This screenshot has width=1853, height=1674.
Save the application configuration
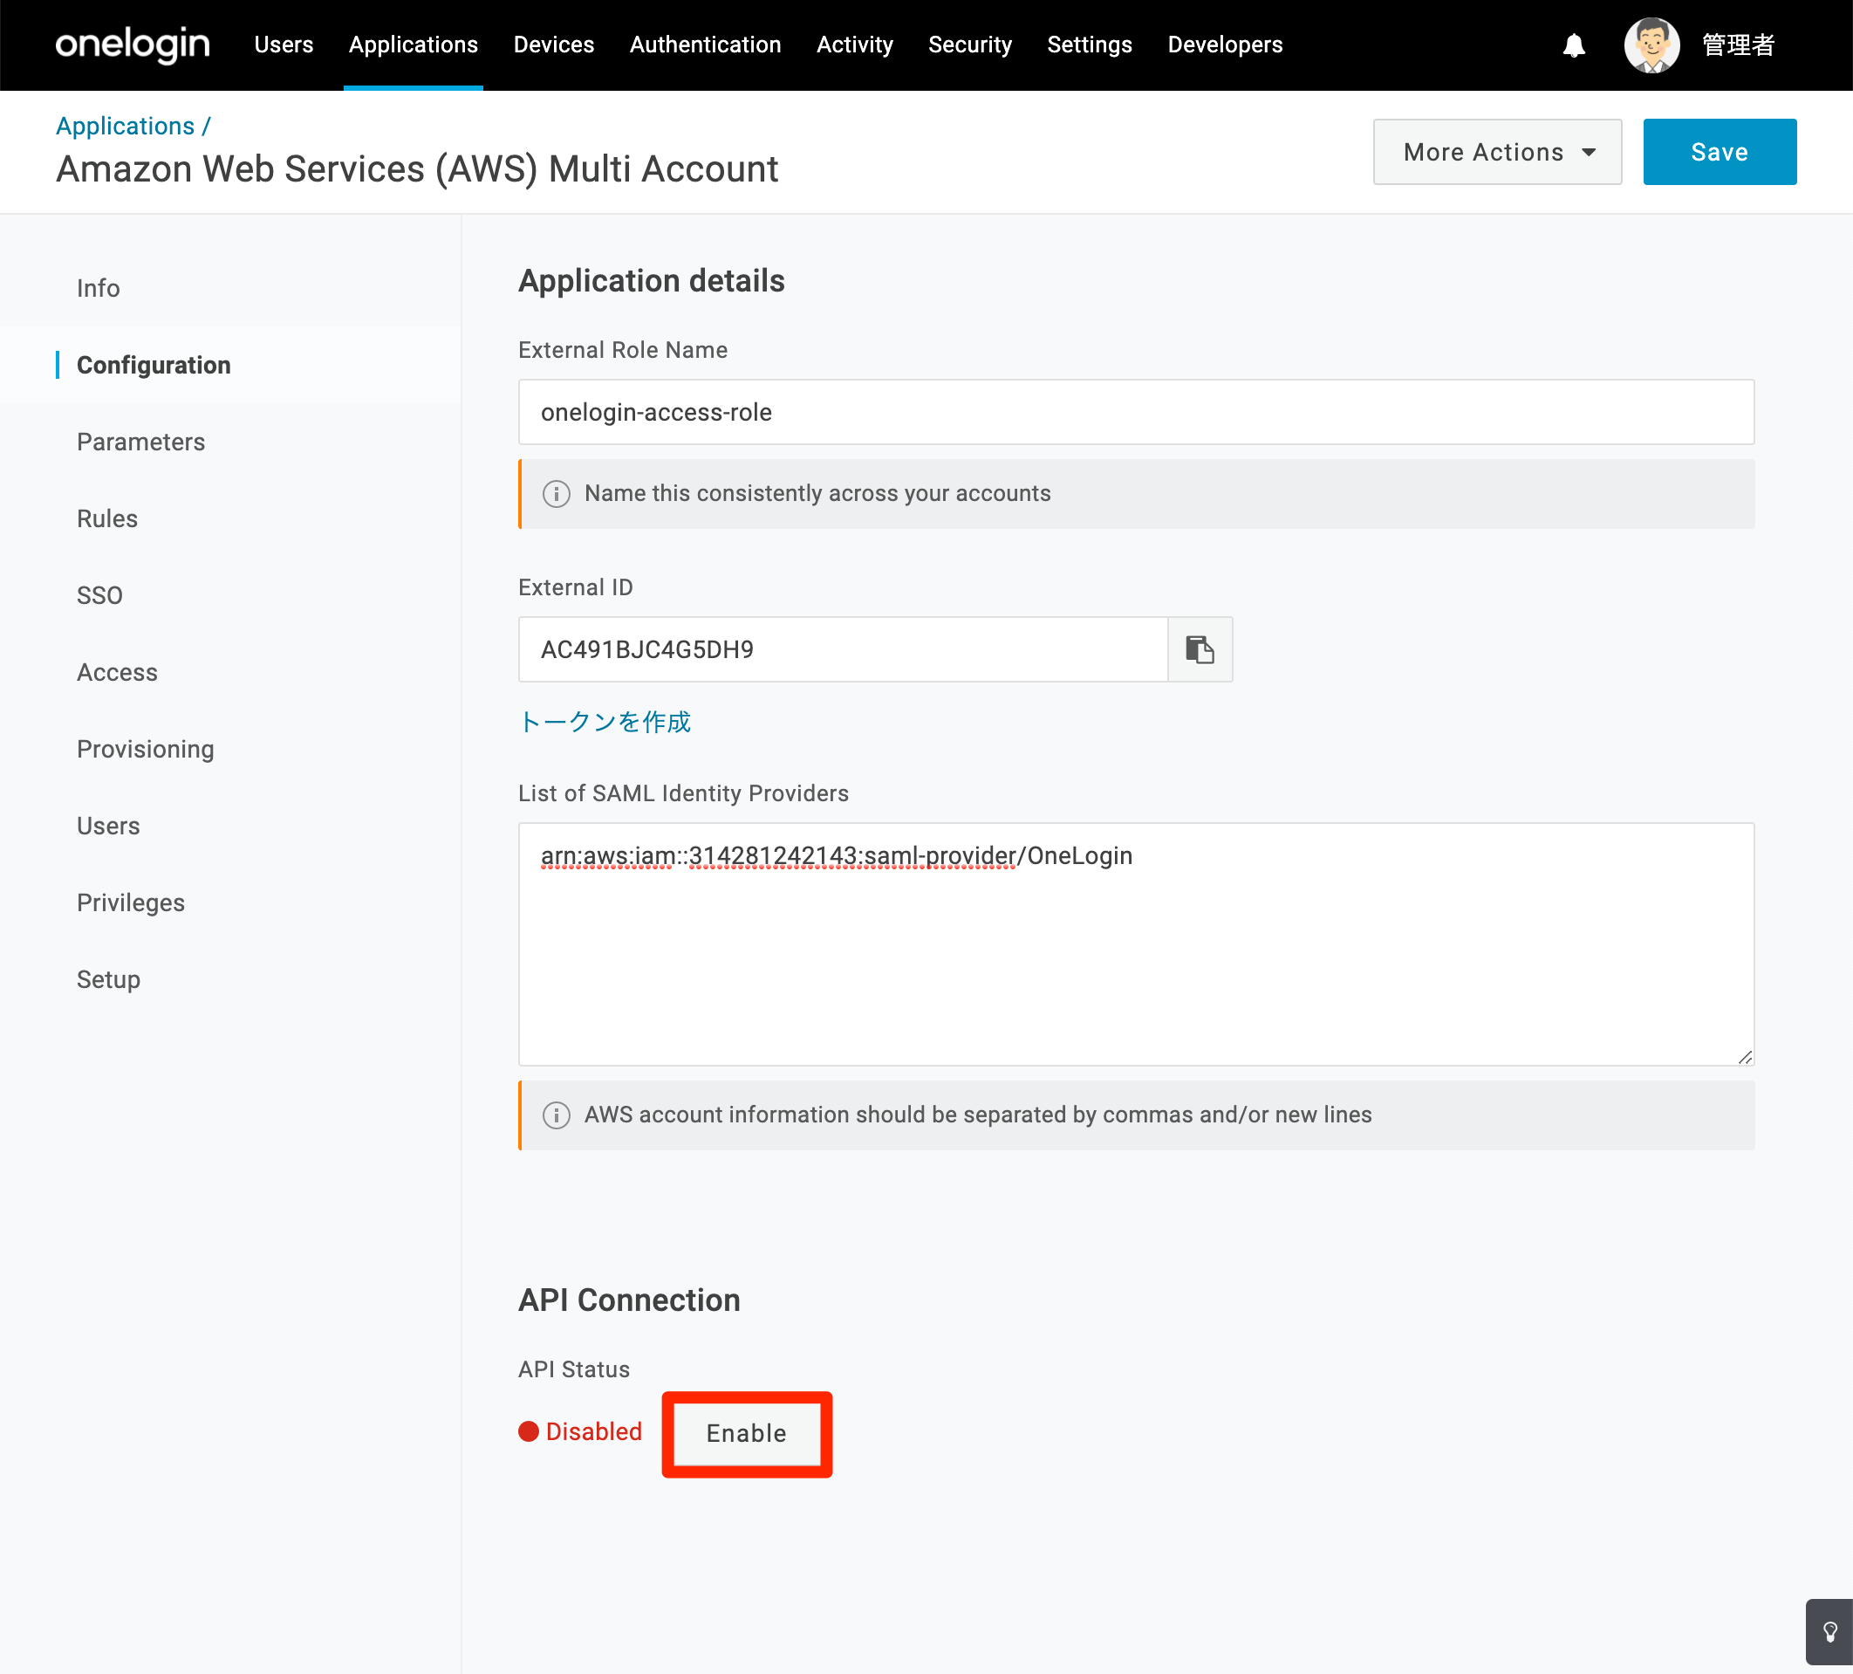[1719, 152]
